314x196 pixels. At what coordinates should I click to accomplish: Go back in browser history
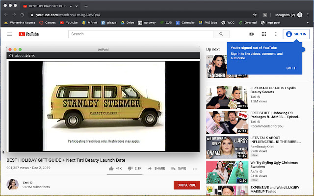(6, 15)
